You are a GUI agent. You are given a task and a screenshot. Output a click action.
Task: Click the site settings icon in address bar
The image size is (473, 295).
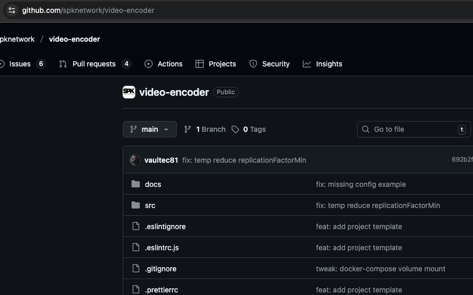tap(12, 10)
